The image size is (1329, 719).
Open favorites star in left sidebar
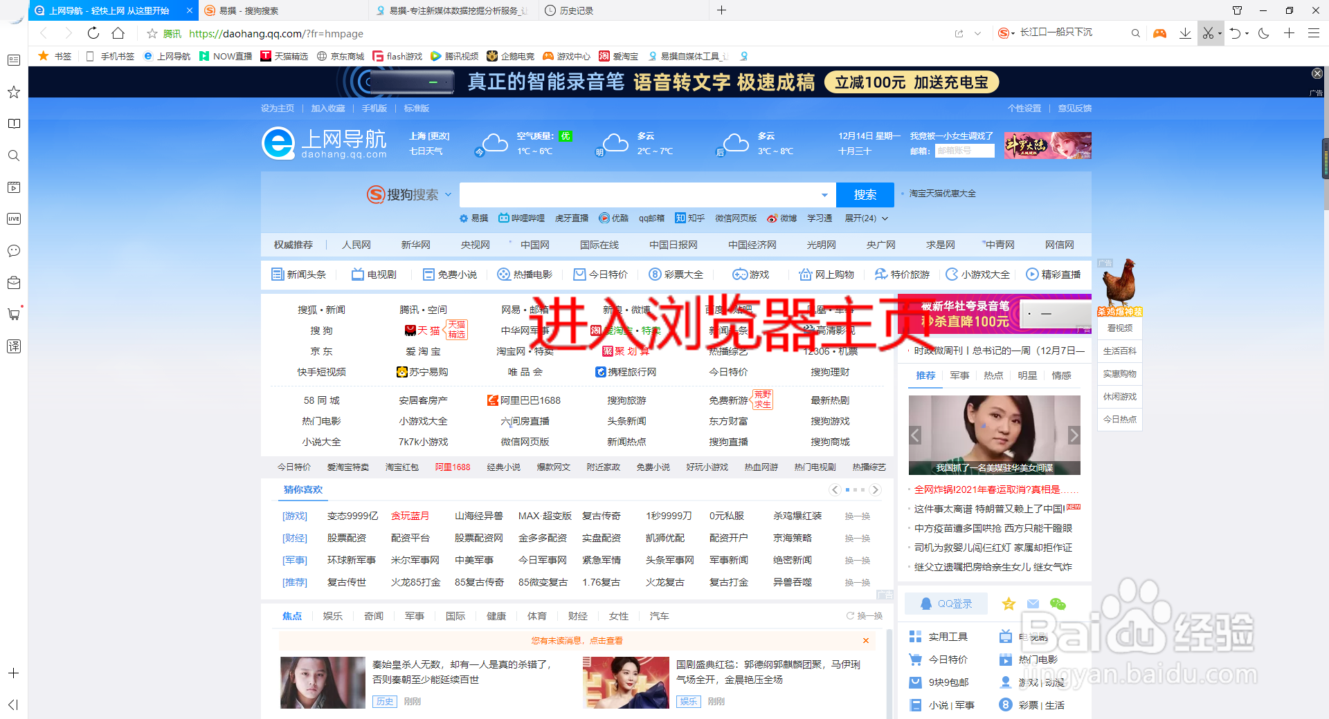(x=14, y=92)
